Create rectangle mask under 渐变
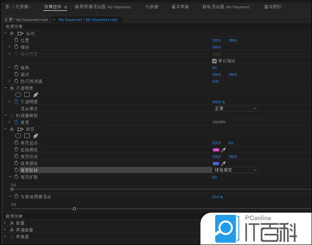This screenshot has width=312, height=245. coord(27,136)
